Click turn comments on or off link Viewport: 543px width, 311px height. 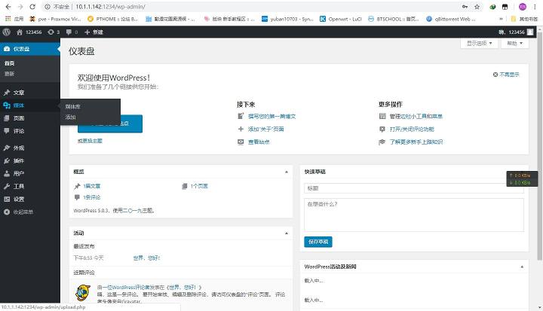pos(412,129)
